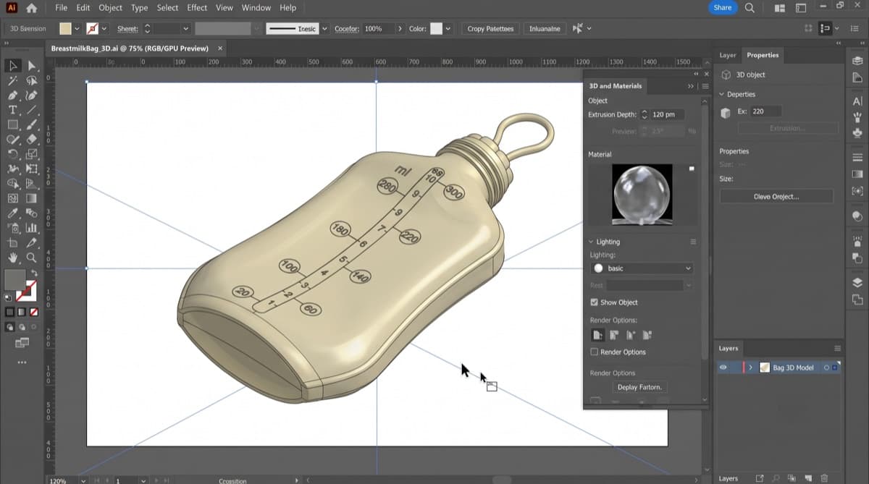This screenshot has width=869, height=484.
Task: Click the Cropy Patettees button
Action: 490,29
